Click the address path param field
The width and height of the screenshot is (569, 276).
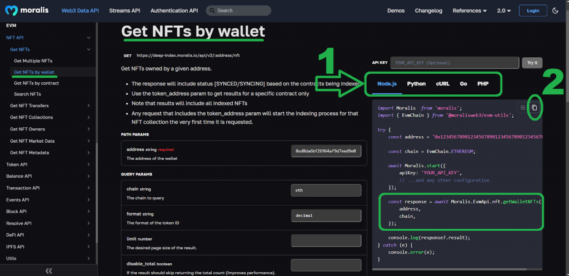click(x=326, y=151)
